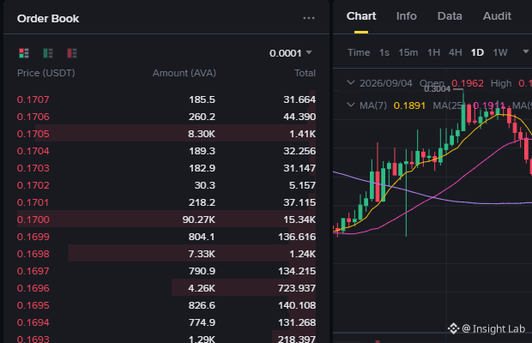Switch to buy orders only view icon
The image size is (532, 343).
pos(48,53)
